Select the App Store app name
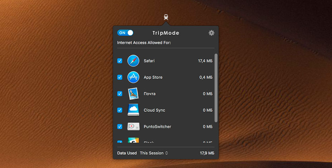The height and width of the screenshot is (168, 332). [153, 77]
